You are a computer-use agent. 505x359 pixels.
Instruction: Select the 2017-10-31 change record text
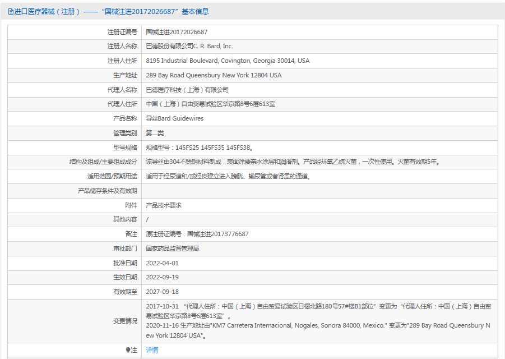click(x=318, y=311)
